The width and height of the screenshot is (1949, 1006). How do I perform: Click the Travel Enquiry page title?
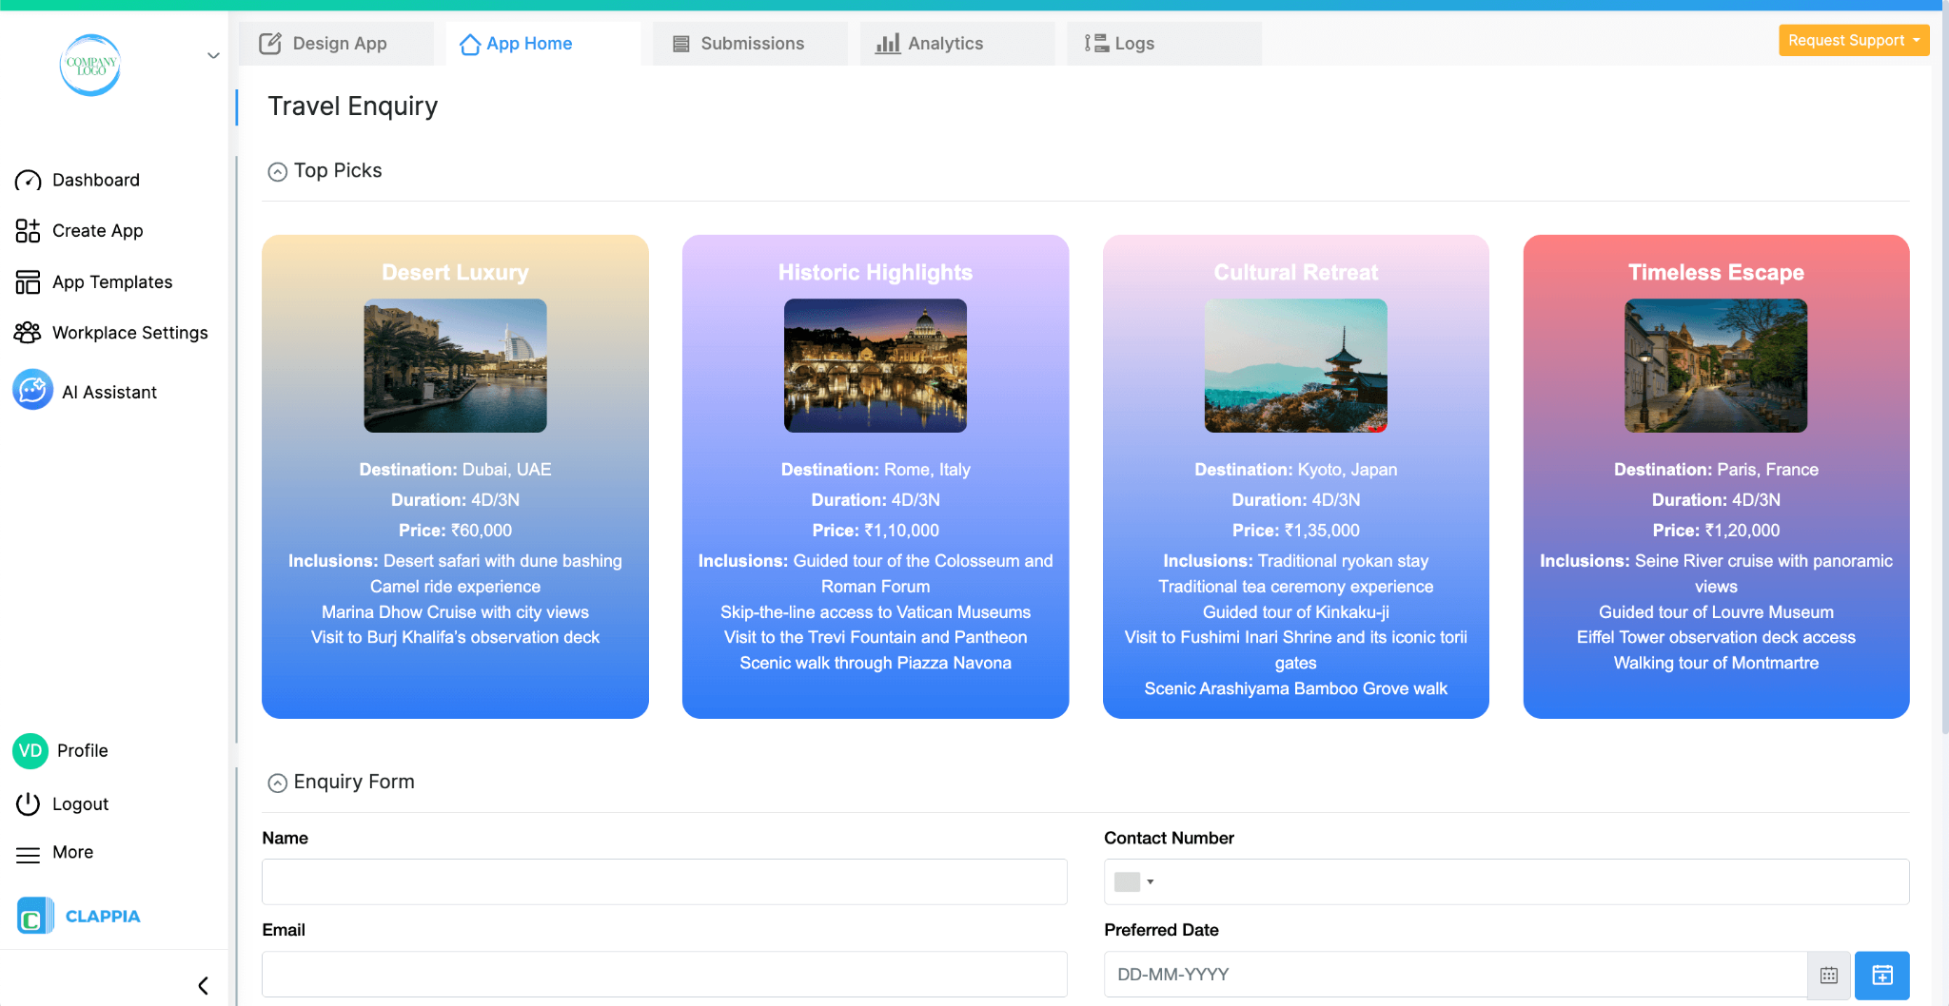[x=353, y=106]
